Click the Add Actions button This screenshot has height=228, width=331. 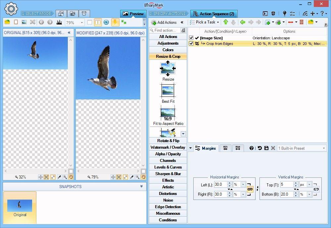pos(164,22)
